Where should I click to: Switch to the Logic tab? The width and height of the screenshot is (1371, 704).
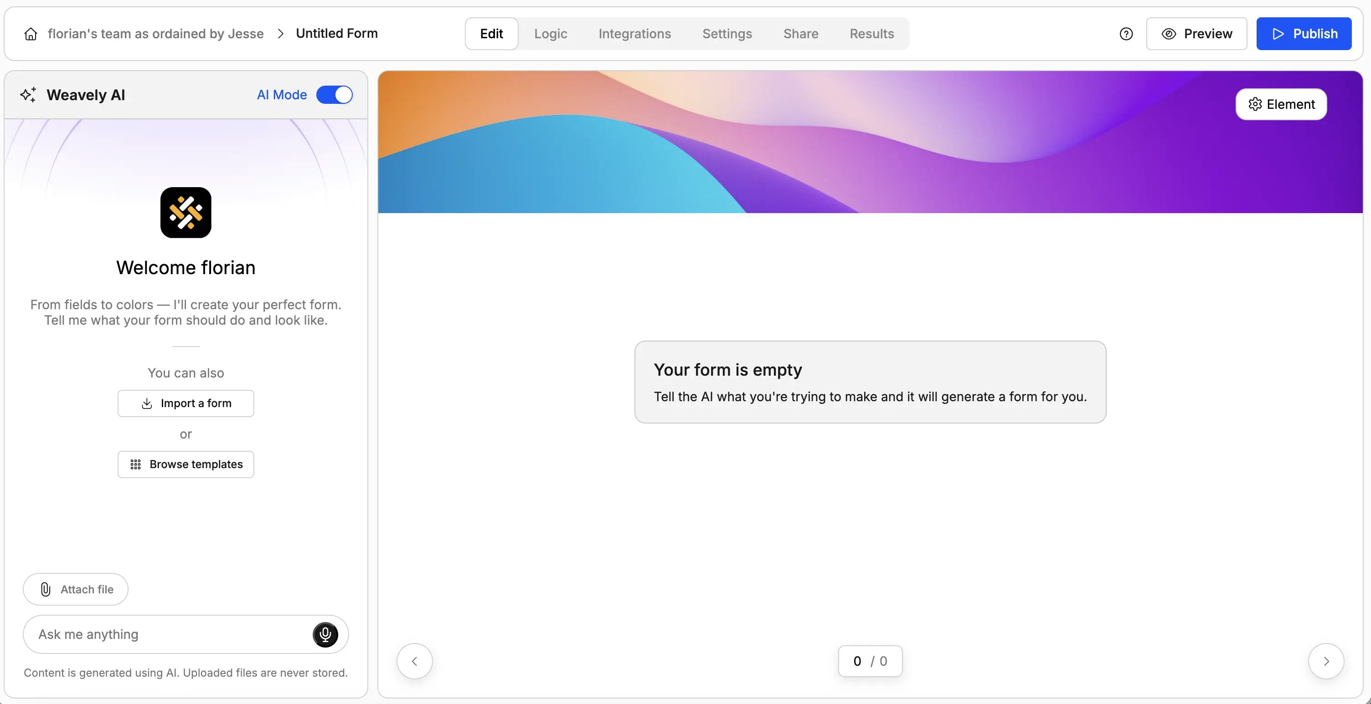point(550,34)
